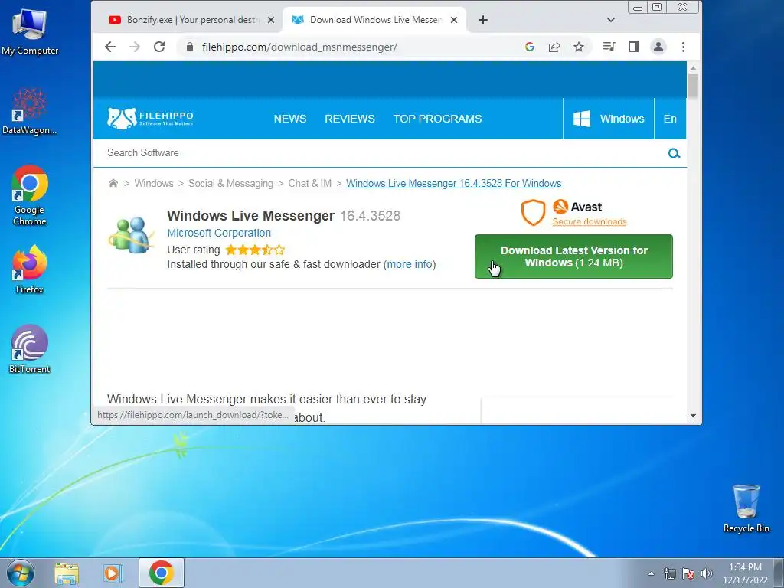This screenshot has height=588, width=784.
Task: Reload the FileHippo page
Action: (x=159, y=47)
